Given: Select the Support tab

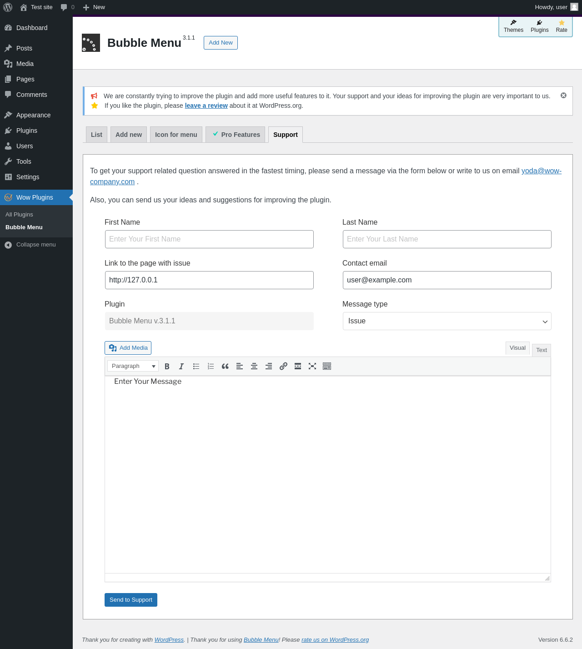Looking at the screenshot, I should click(286, 135).
